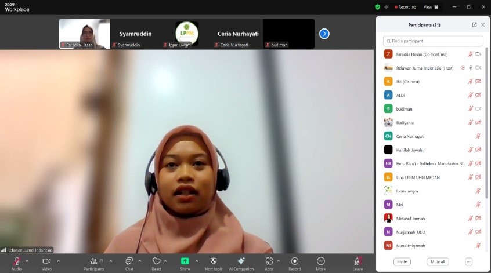This screenshot has height=273, width=491.
Task: Click the Find a participant search field
Action: 433,41
